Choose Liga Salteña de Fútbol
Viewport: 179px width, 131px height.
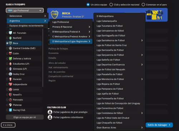click(120, 60)
